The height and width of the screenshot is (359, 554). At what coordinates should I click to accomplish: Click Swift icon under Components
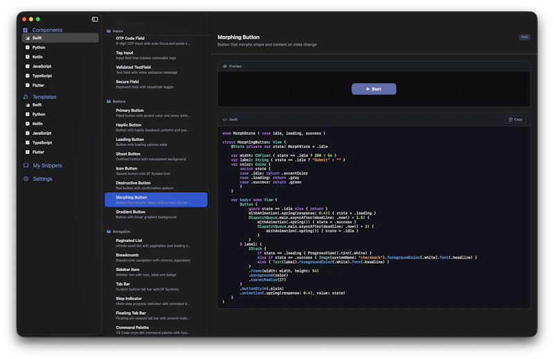(x=28, y=38)
